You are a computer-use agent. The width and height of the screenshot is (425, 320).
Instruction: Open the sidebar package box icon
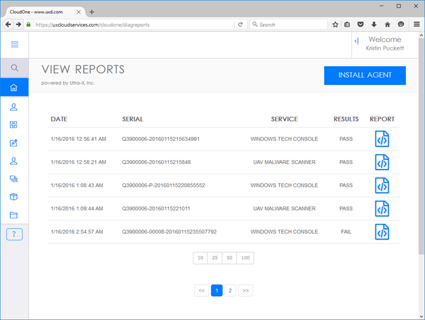(14, 197)
